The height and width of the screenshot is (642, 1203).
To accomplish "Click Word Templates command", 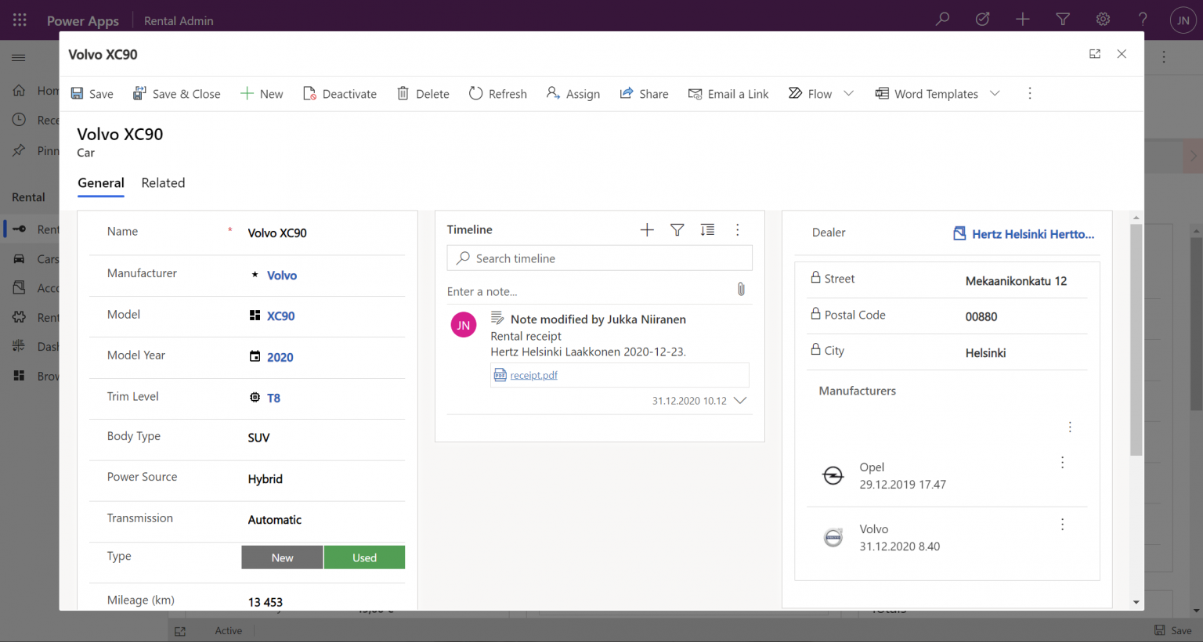I will coord(927,94).
